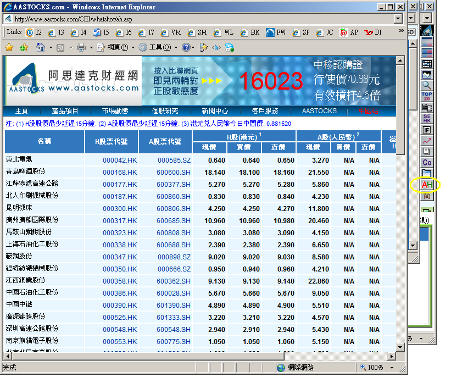The image size is (451, 377).
Task: Open the AP link in Links bar
Action: pyautogui.click(x=349, y=32)
